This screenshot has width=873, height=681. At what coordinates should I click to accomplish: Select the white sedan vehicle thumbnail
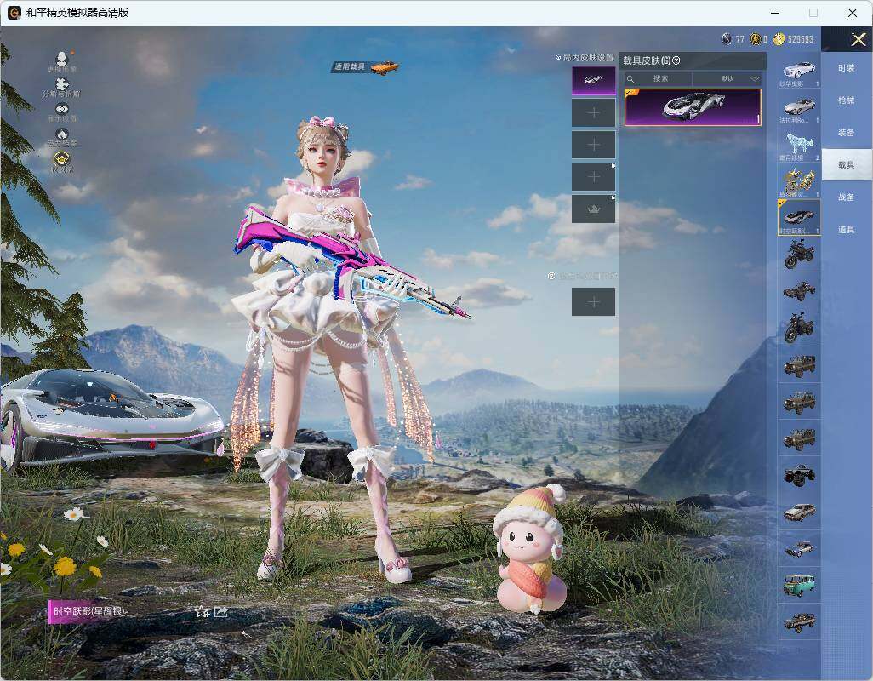tap(799, 512)
